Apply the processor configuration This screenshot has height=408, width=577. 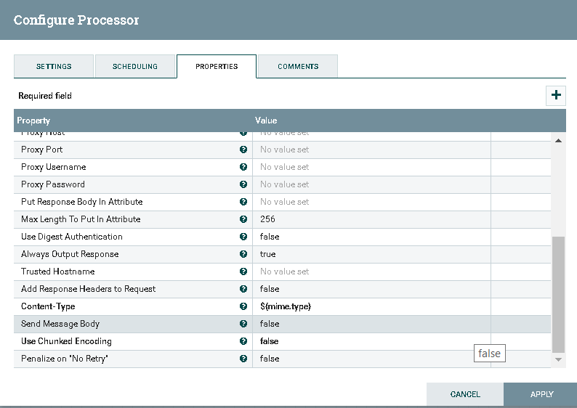click(541, 394)
